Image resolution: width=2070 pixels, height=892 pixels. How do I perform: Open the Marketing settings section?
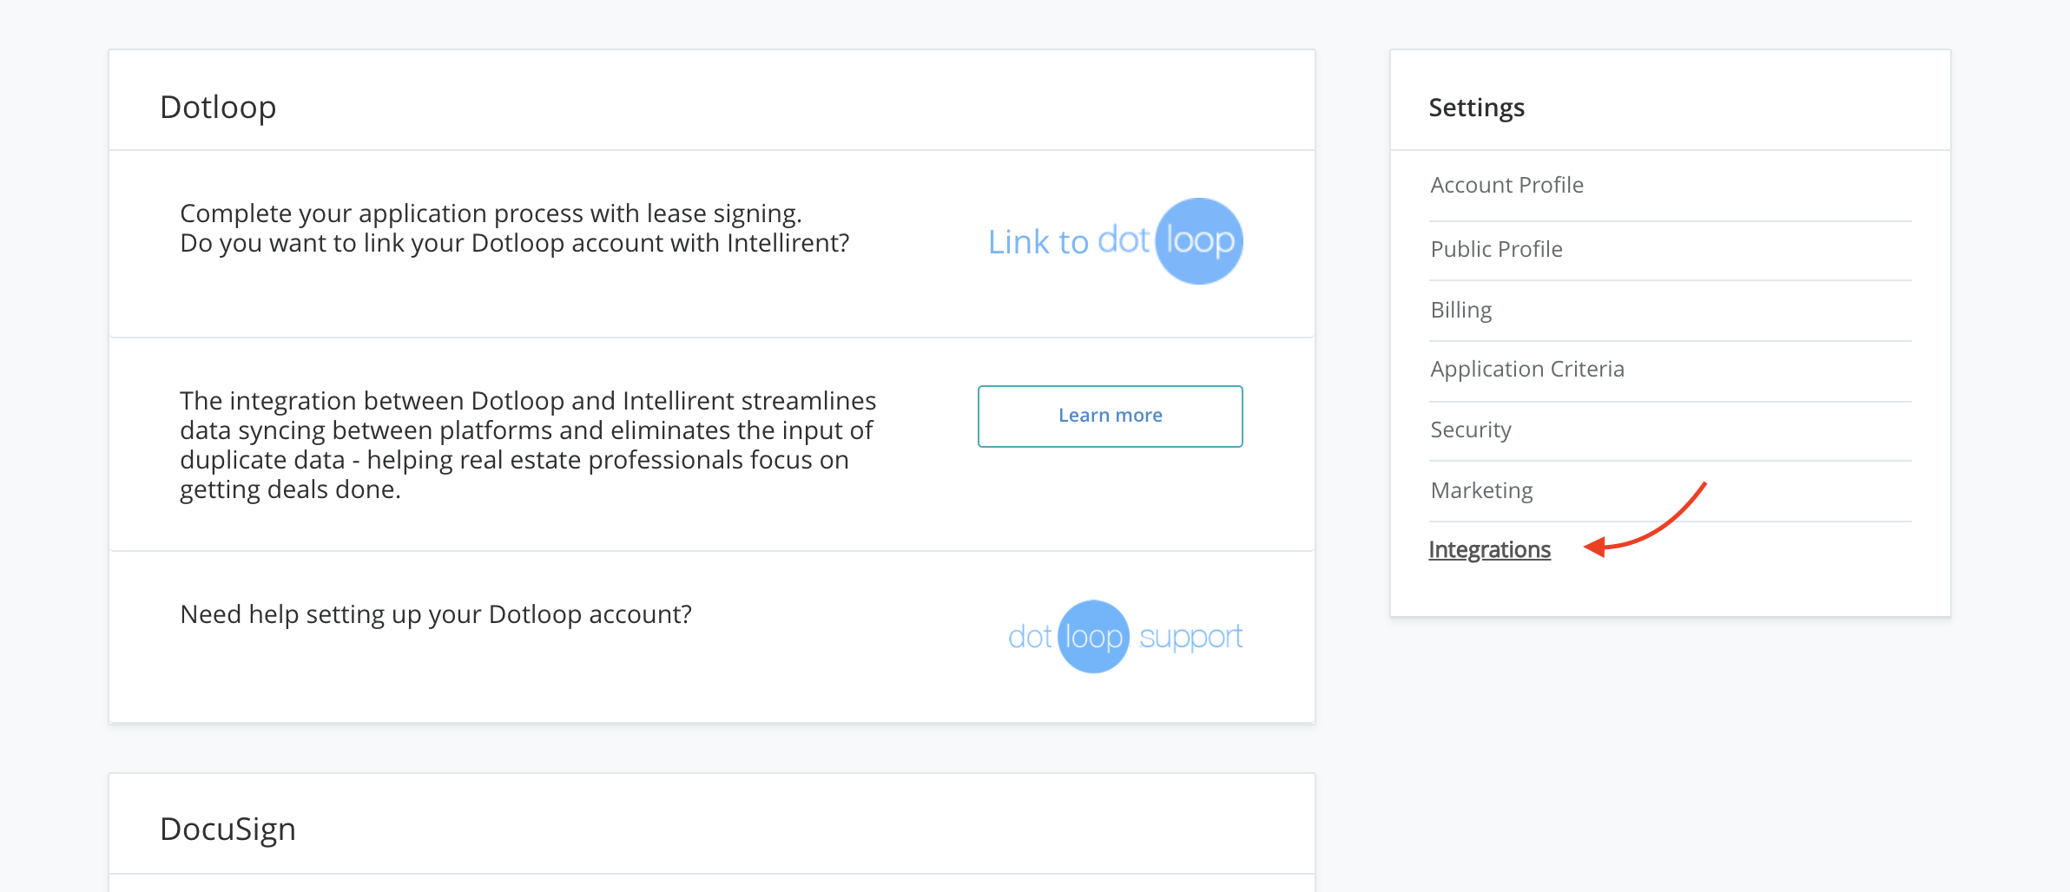(1481, 490)
